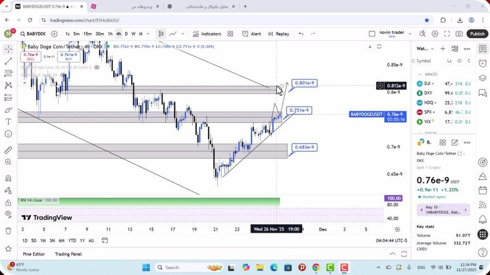Image resolution: width=490 pixels, height=275 pixels.
Task: Switch to the daily D timeframe
Action: (x=126, y=34)
